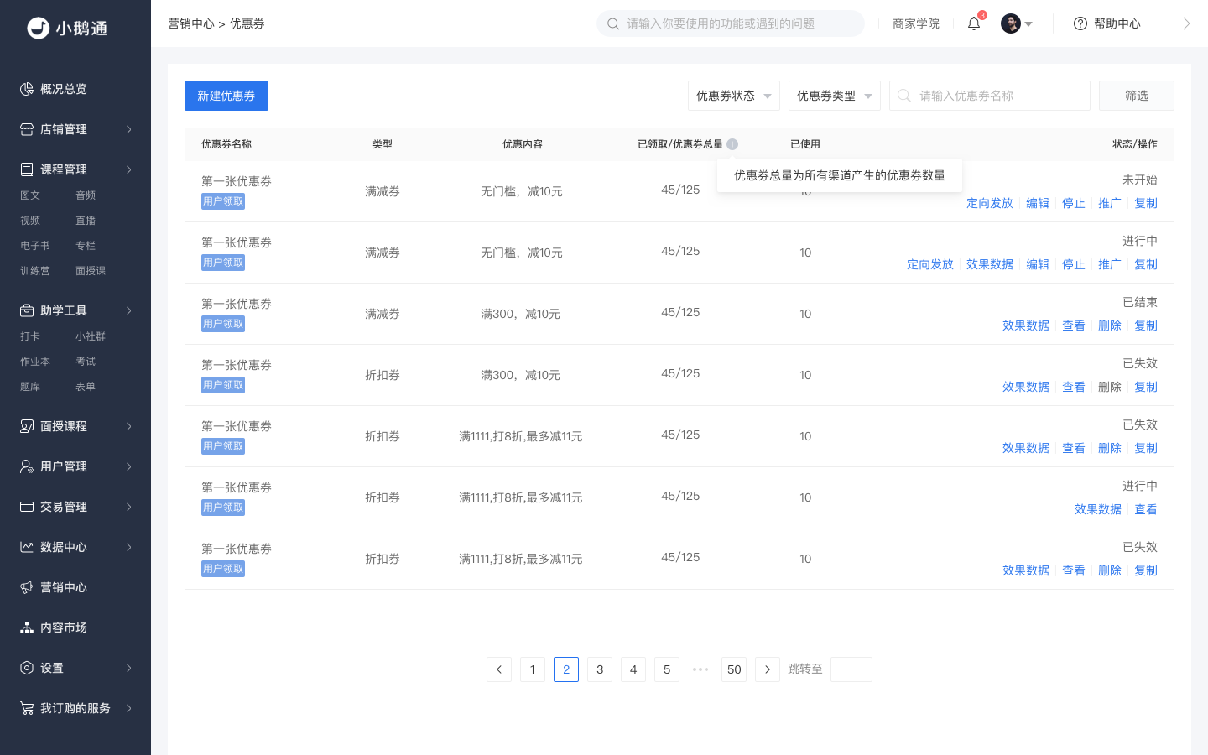Click the 营销中心 megaphone icon

(x=27, y=587)
